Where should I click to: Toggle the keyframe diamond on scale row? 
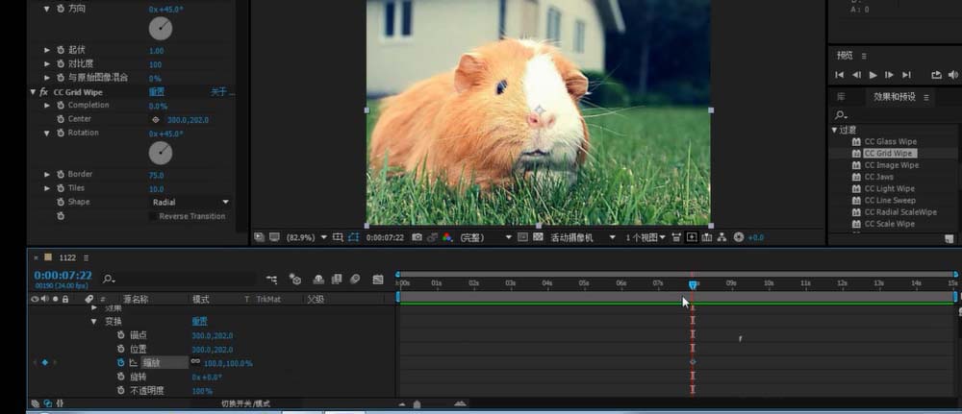click(44, 363)
